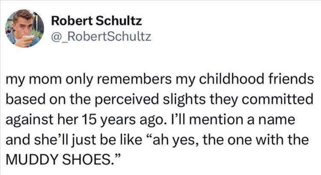The width and height of the screenshot is (321, 175).
Task: Click the phrase "the one with the"
Action: click(266, 140)
